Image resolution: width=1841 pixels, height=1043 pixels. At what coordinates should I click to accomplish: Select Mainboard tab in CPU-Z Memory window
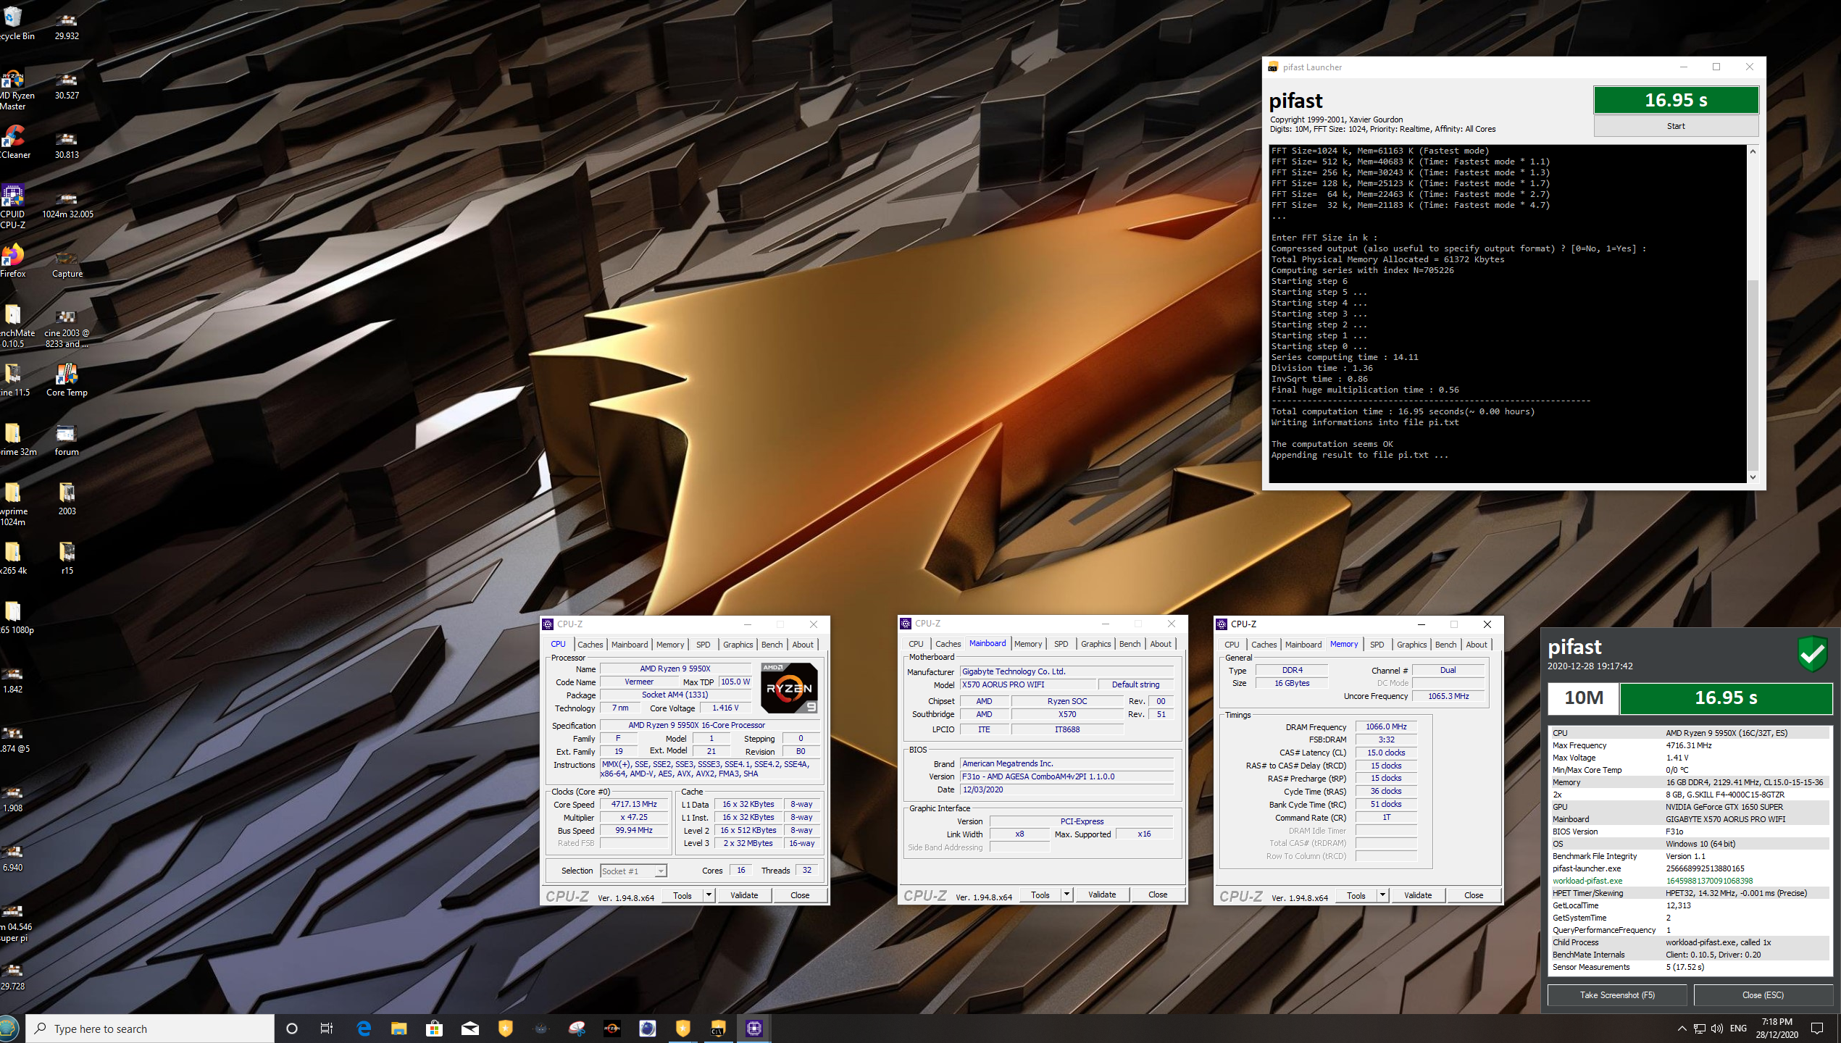1303,645
